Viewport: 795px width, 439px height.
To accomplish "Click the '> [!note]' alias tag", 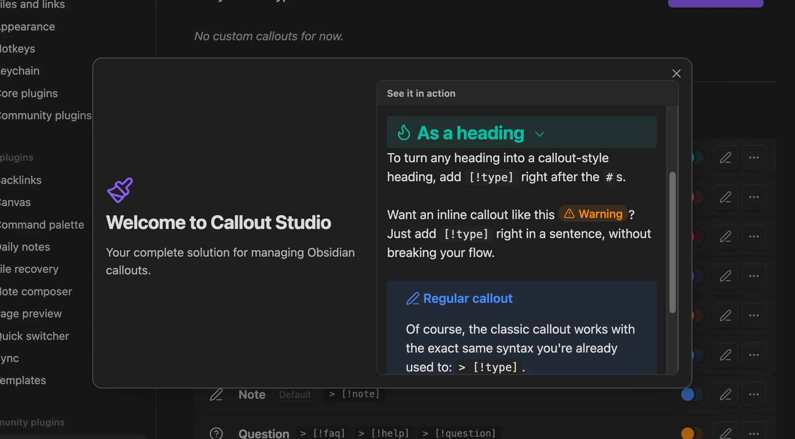I will point(354,394).
